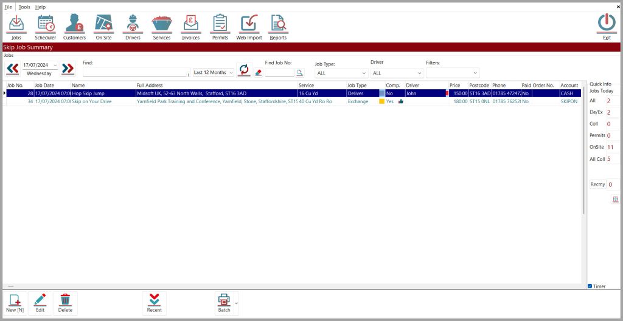The image size is (623, 321).
Task: Open the Job Type ALL dropdown
Action: (364, 73)
